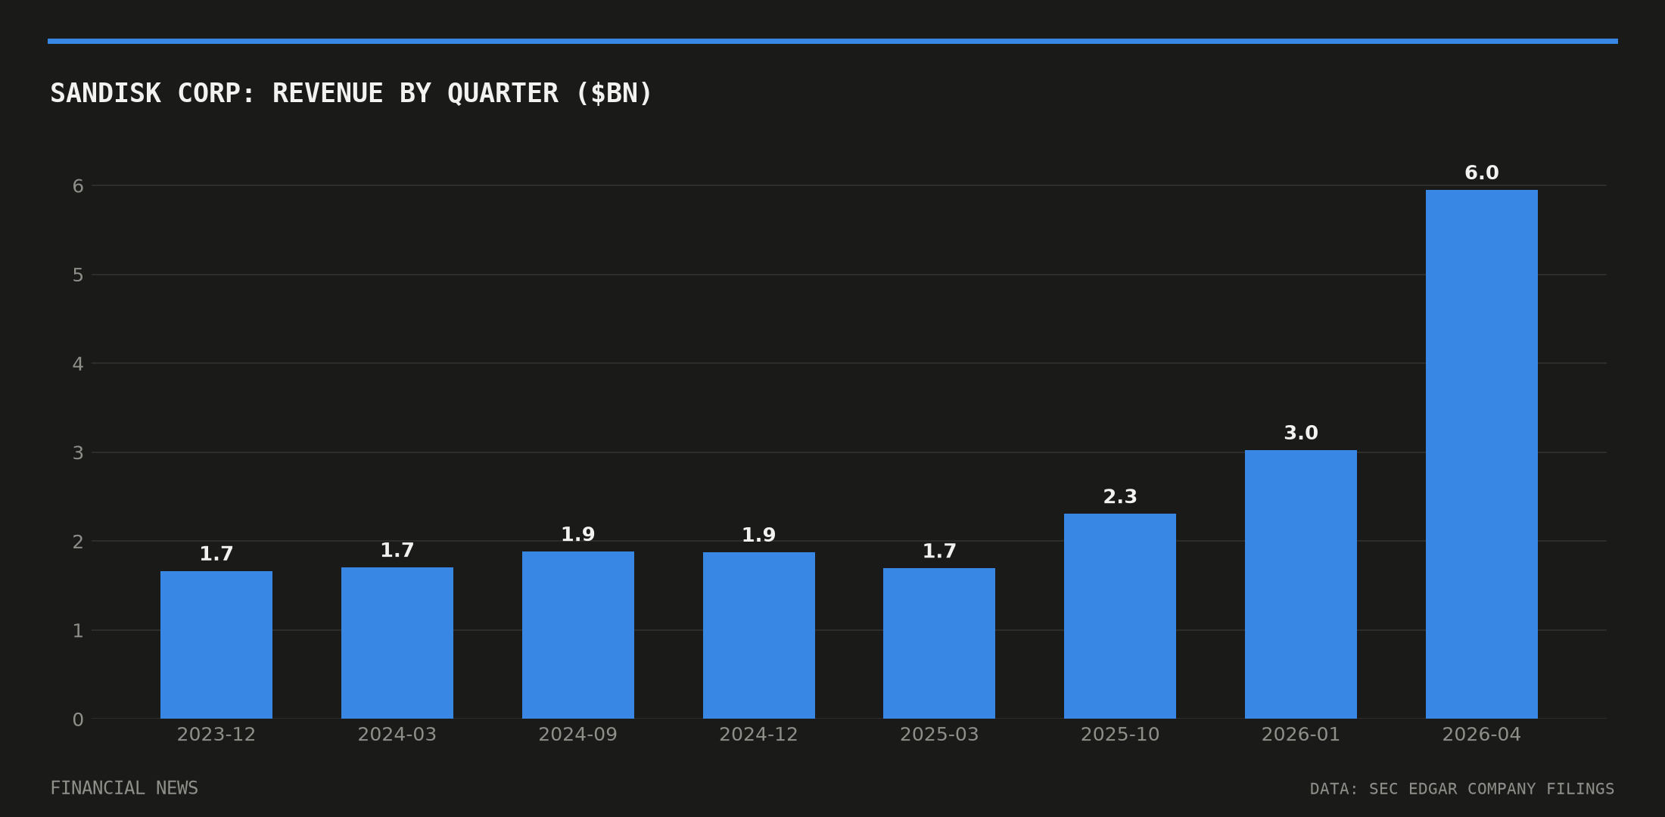Select the tallest 2026-04 revenue bar
1665x817 pixels.
1482,454
